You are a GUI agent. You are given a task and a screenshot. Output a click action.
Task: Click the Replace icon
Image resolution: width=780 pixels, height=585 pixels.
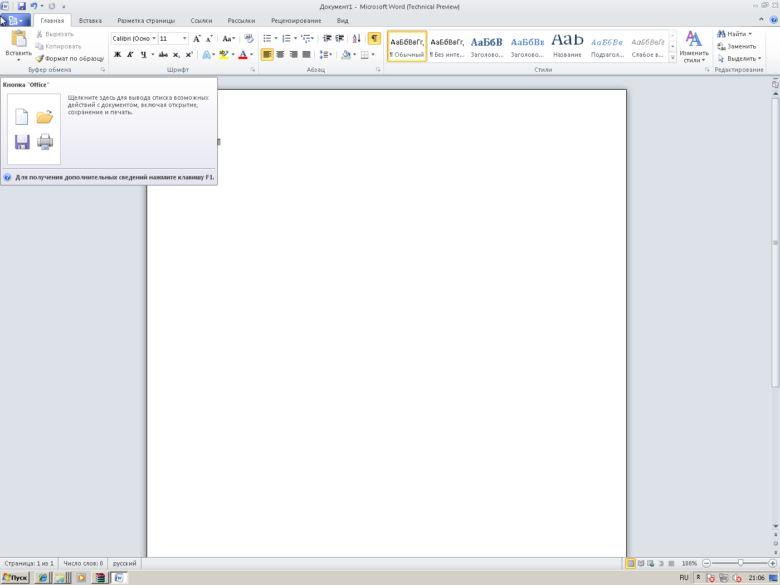point(721,46)
